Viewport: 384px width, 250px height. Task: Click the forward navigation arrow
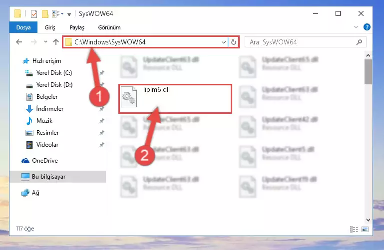[x=34, y=42]
